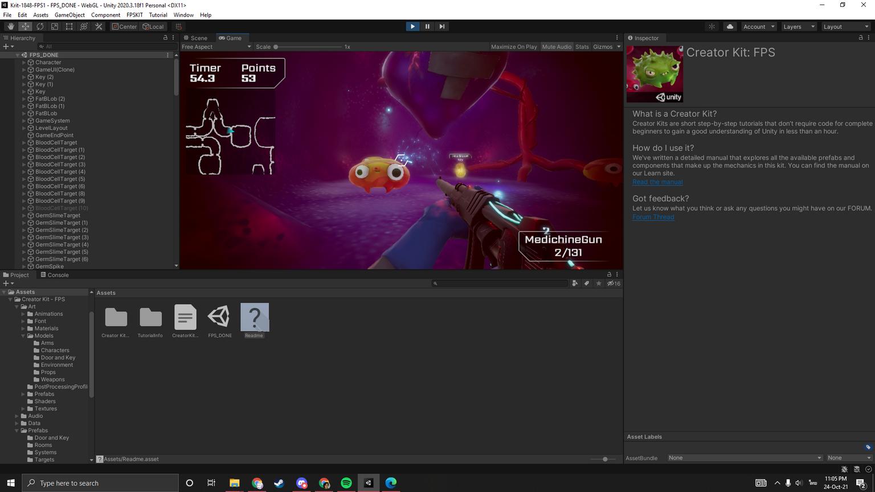Open the GameObject menu
The width and height of the screenshot is (875, 492).
[x=69, y=15]
